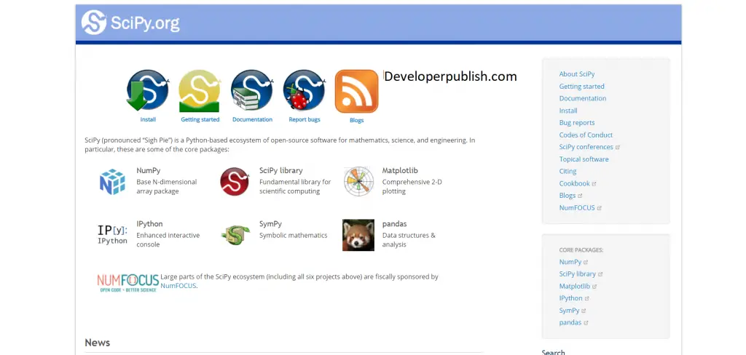Click the 'Base N-dimensional array package' description
This screenshot has width=746, height=355.
tap(167, 187)
